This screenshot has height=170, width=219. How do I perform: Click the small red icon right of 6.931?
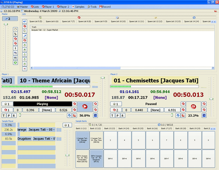coord(183,110)
